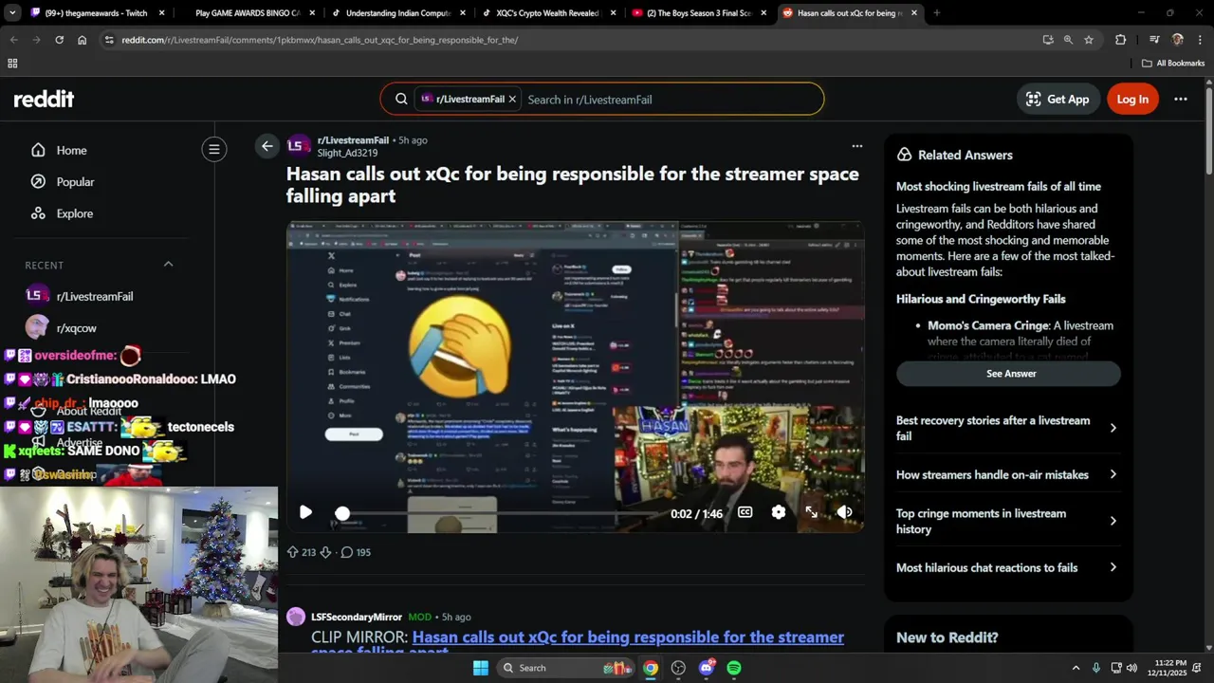Upvote the post
This screenshot has height=683, width=1214.
[293, 552]
